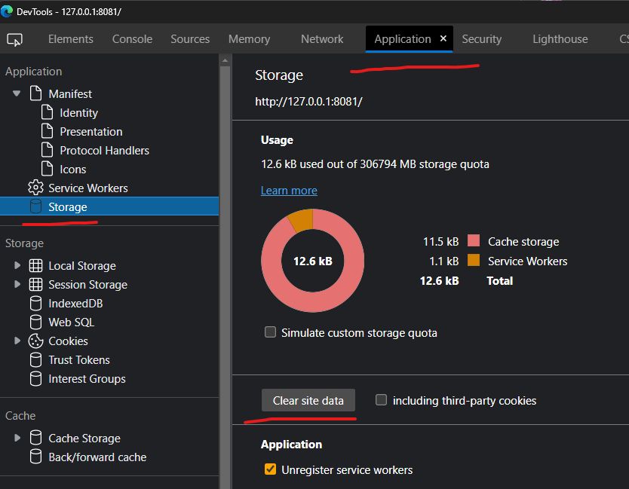The width and height of the screenshot is (629, 489).
Task: Expand the Local Storage node
Action: [17, 265]
